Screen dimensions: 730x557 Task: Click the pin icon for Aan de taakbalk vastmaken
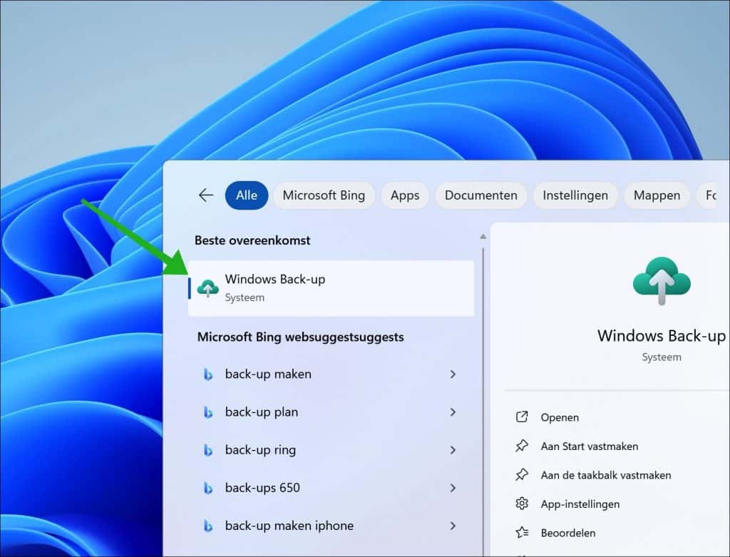point(522,474)
